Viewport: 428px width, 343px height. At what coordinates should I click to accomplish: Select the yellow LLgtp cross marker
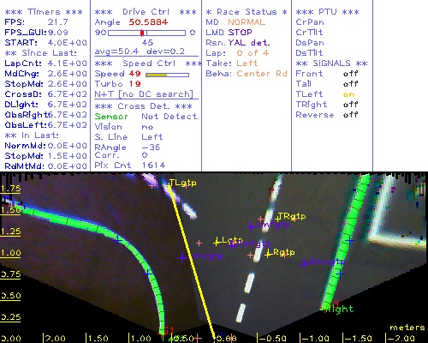point(217,243)
